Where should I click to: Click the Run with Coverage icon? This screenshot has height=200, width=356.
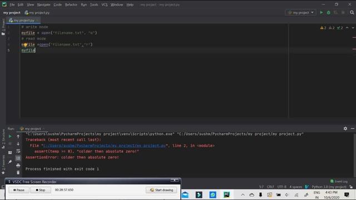tap(336, 13)
